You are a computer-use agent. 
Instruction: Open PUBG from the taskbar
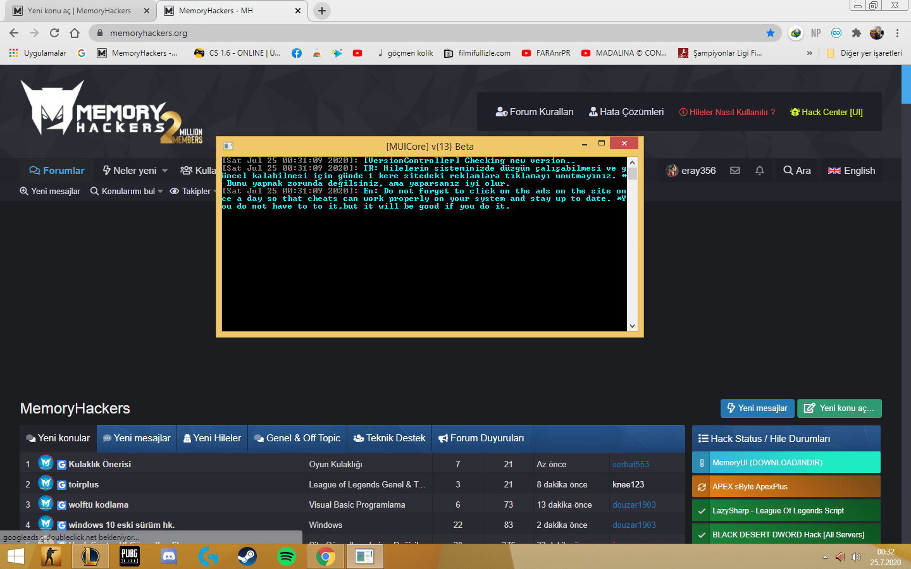130,556
